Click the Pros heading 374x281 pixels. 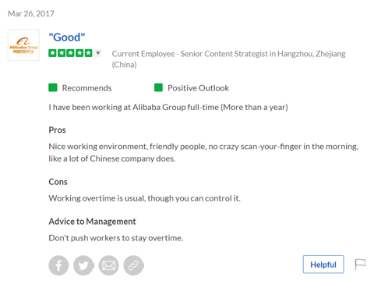coord(57,130)
